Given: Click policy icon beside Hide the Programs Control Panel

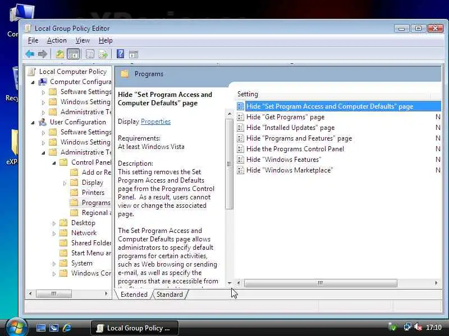Looking at the screenshot, I should coord(241,149).
